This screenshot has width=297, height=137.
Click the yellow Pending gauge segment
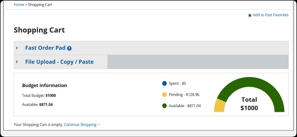(x=219, y=106)
